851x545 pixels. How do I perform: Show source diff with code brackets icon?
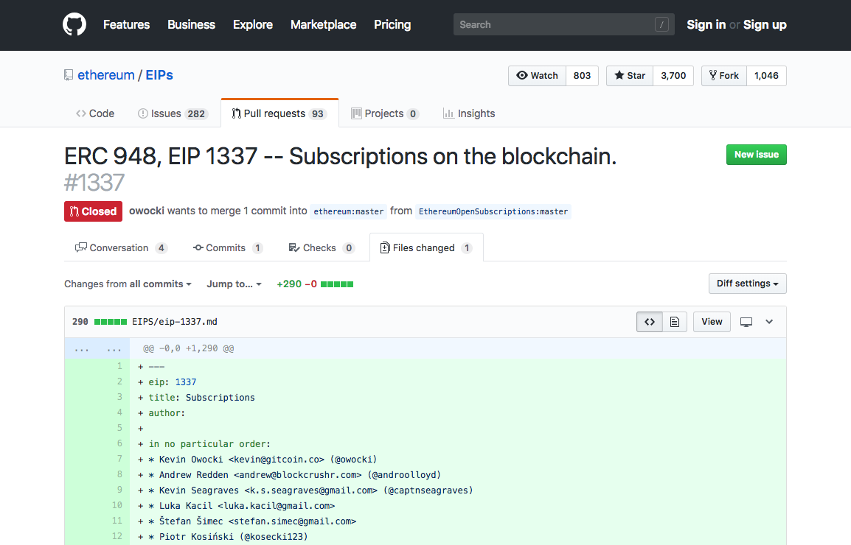(x=650, y=322)
